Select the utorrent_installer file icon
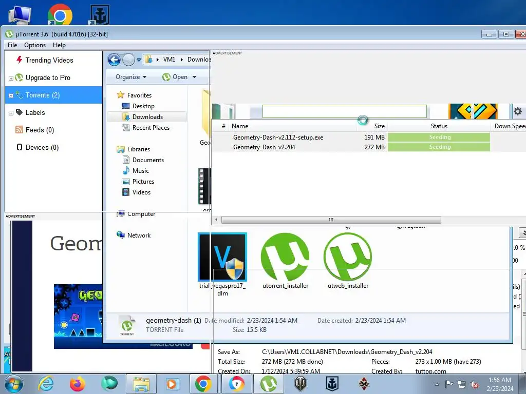 coord(285,257)
